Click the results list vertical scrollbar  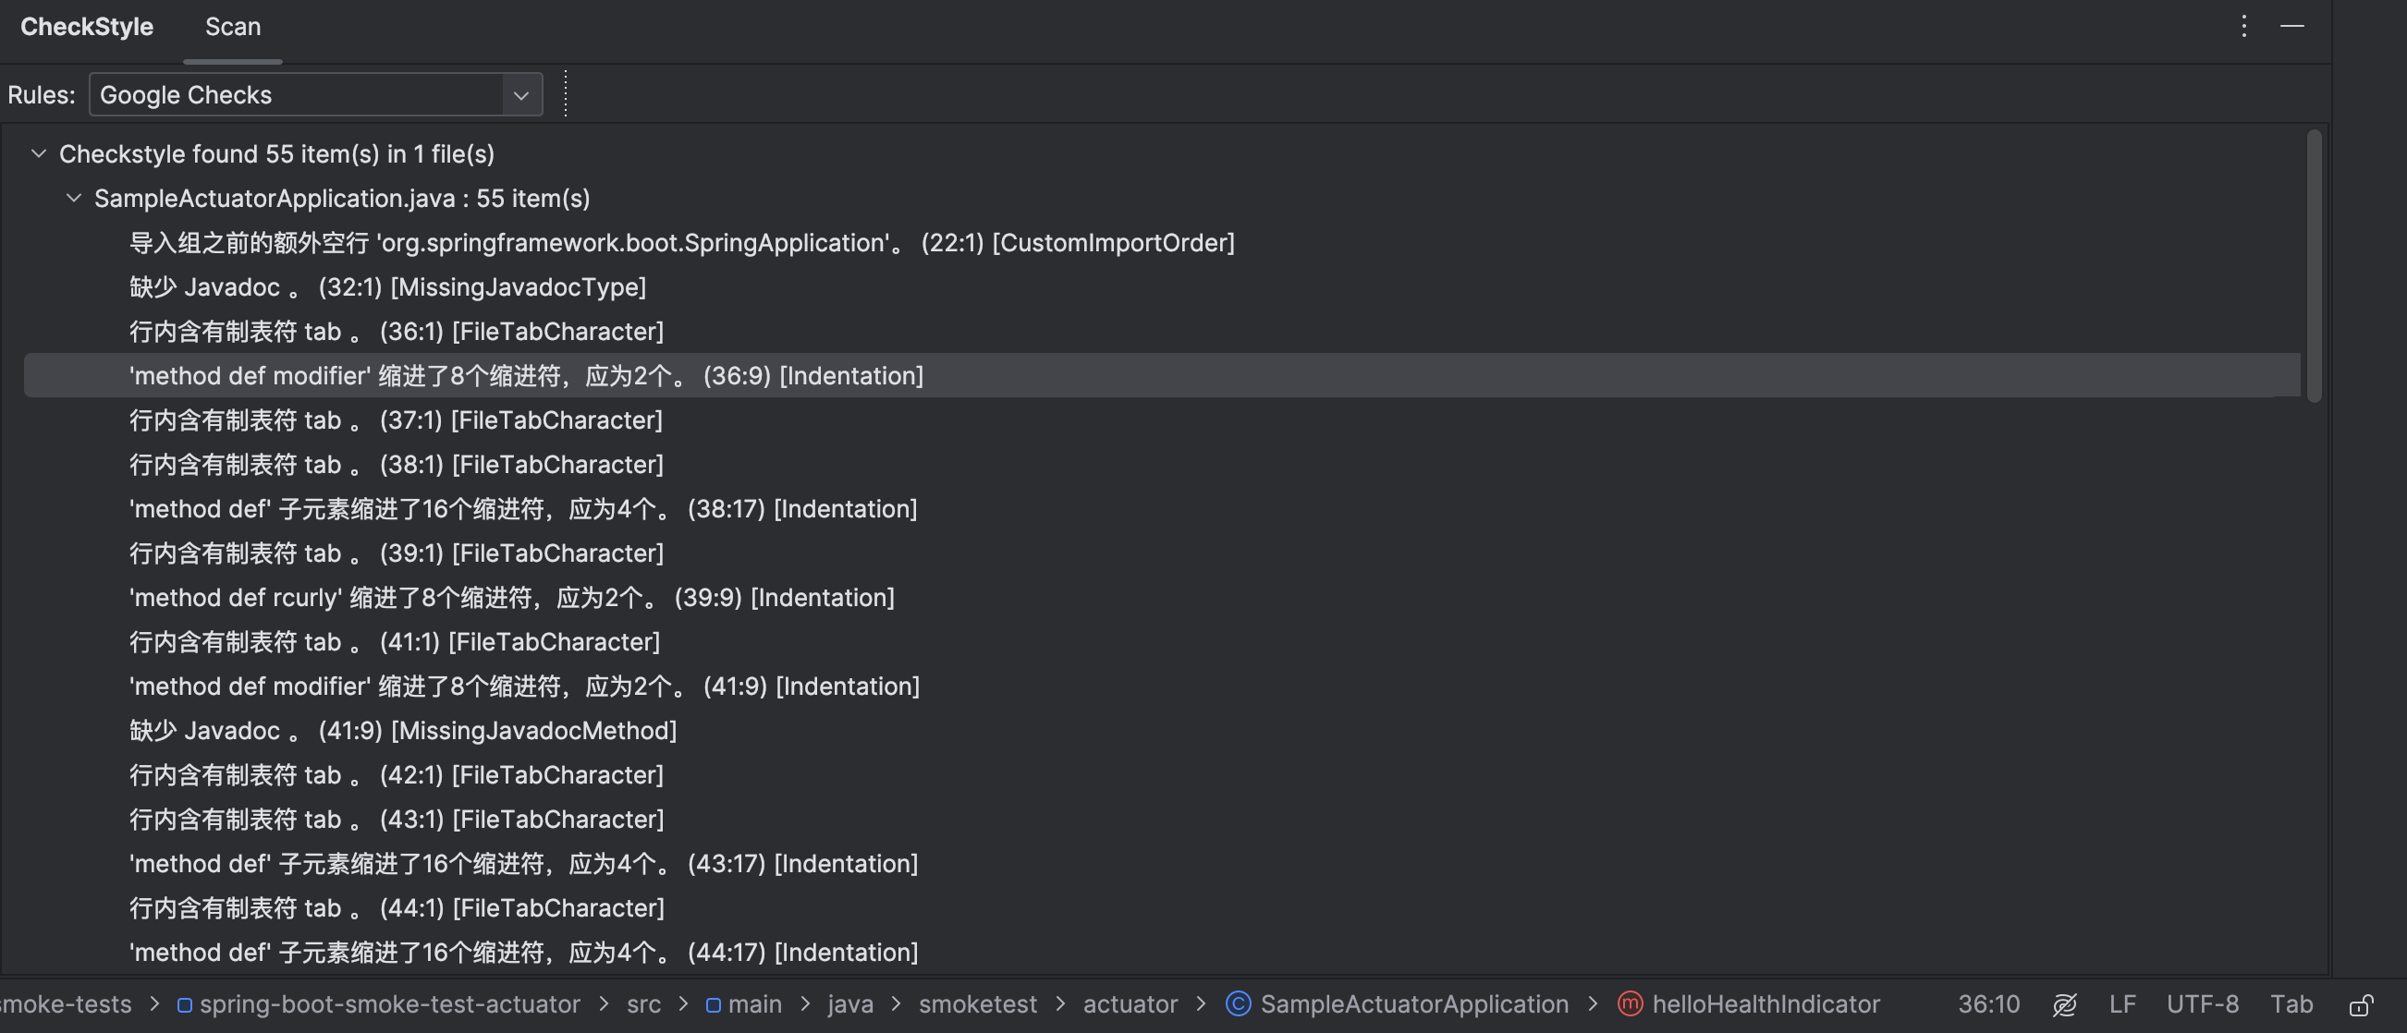(2314, 266)
